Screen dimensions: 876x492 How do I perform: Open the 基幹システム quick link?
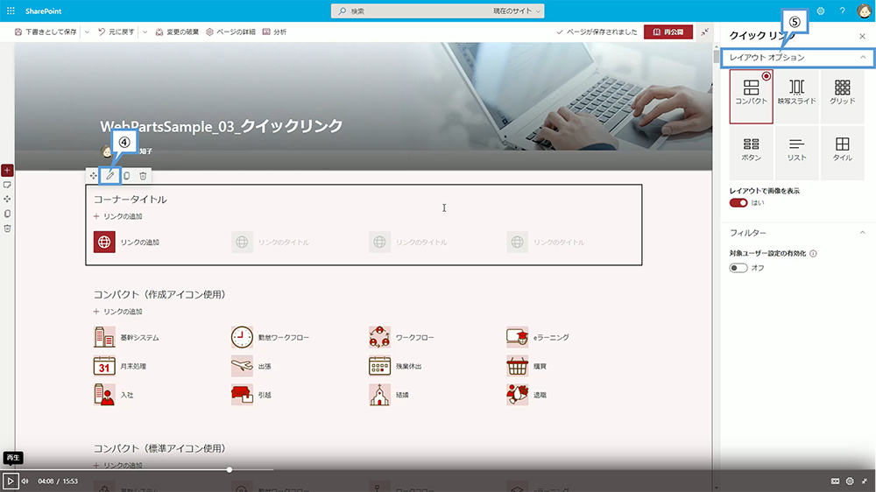pos(127,337)
